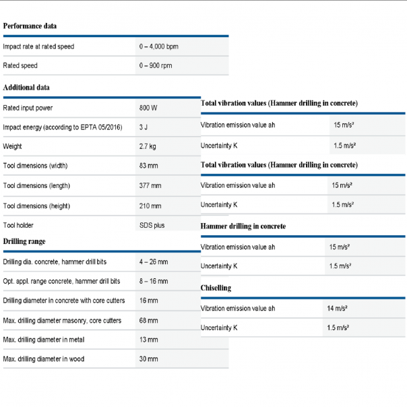The image size is (407, 407).
Task: Click the Drilling range heading
Action: [24, 241]
